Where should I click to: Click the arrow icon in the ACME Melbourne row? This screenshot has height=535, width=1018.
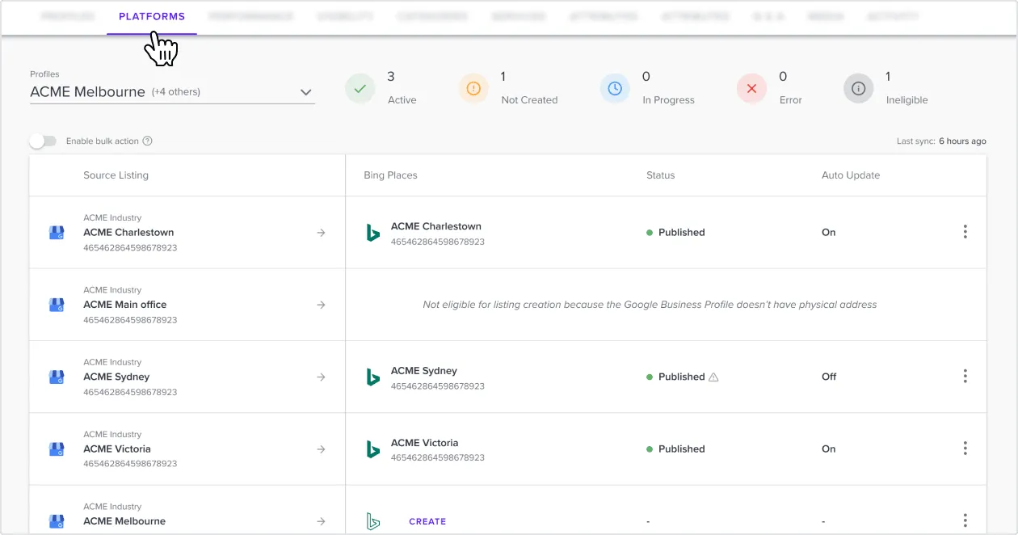point(321,521)
